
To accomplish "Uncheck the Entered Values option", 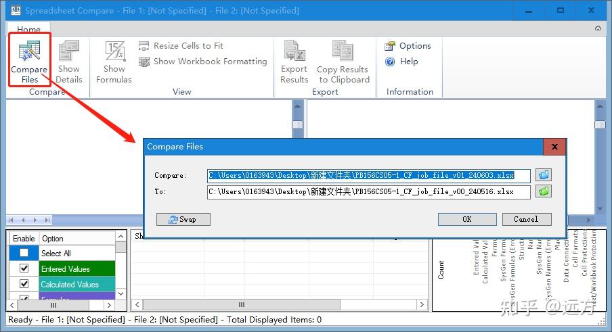I will [x=24, y=268].
